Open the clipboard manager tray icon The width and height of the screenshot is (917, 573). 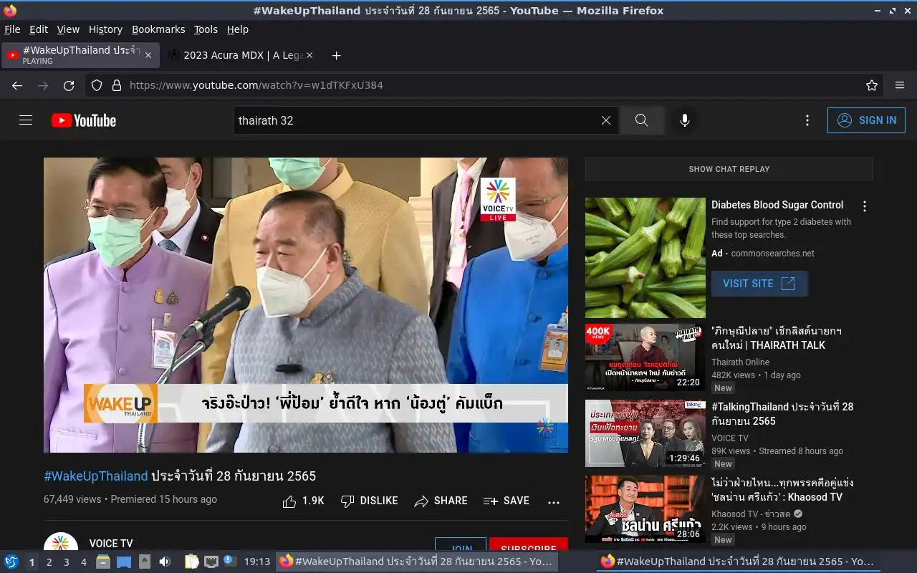tap(191, 562)
